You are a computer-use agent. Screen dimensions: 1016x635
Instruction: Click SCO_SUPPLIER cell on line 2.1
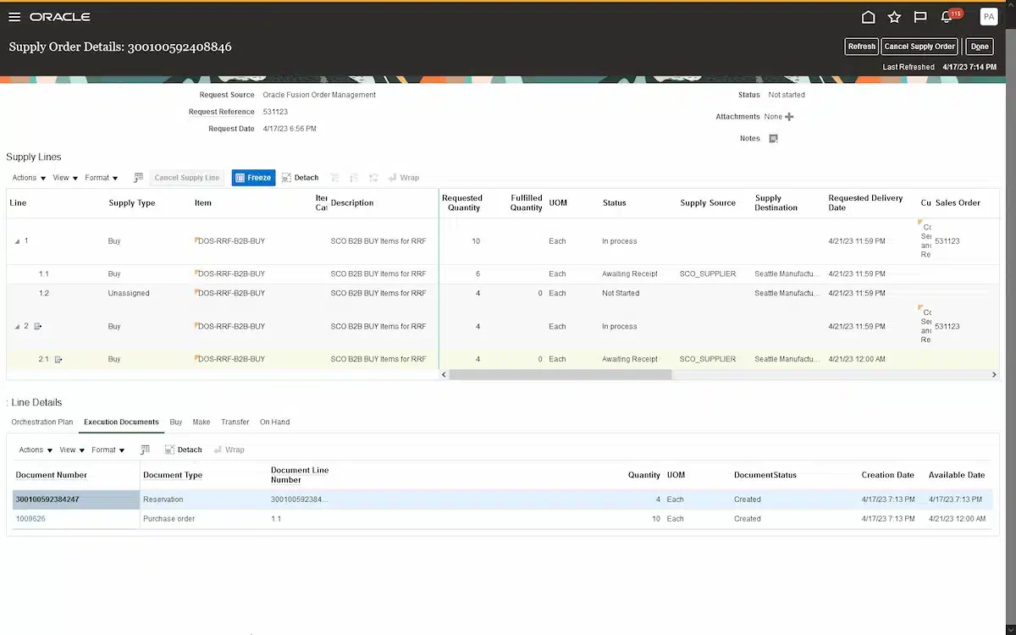(x=708, y=360)
